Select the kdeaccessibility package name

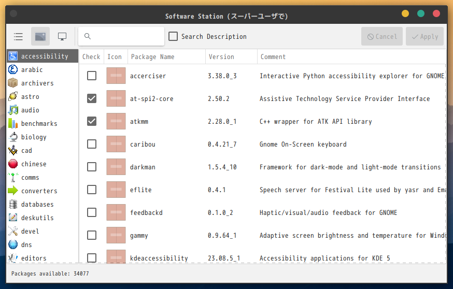click(159, 258)
